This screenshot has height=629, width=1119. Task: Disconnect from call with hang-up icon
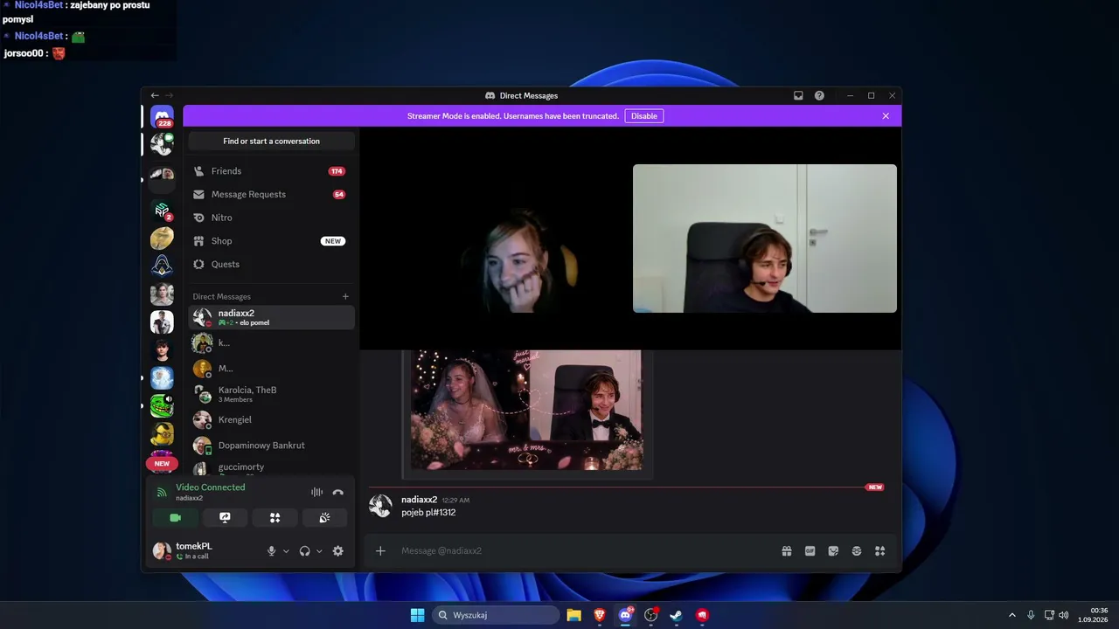click(x=337, y=493)
